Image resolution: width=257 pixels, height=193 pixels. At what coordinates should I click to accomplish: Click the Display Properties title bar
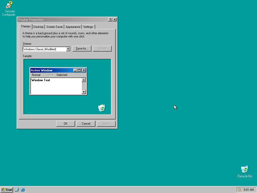62,20
